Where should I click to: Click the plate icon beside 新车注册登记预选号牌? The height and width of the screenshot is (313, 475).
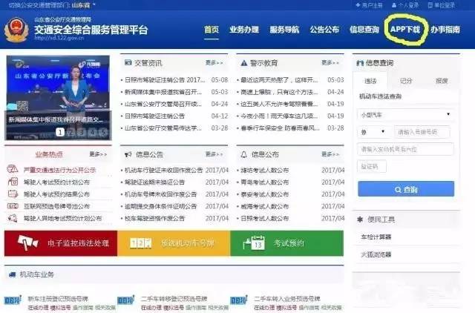point(13,300)
